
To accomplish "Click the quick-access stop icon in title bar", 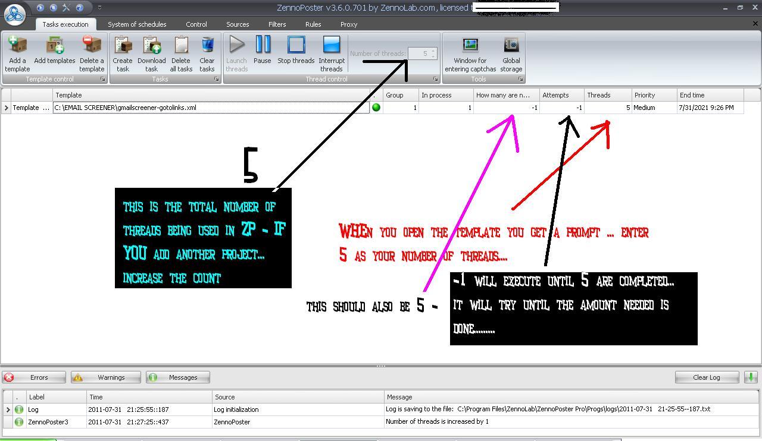I will tap(53, 8).
